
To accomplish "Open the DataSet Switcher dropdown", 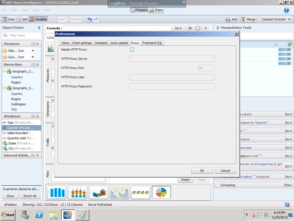I will pyautogui.click(x=276, y=19).
